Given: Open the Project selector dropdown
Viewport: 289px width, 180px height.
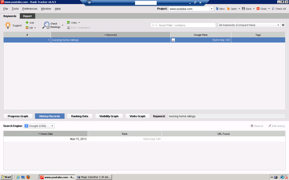Looking at the screenshot, I should [x=211, y=9].
